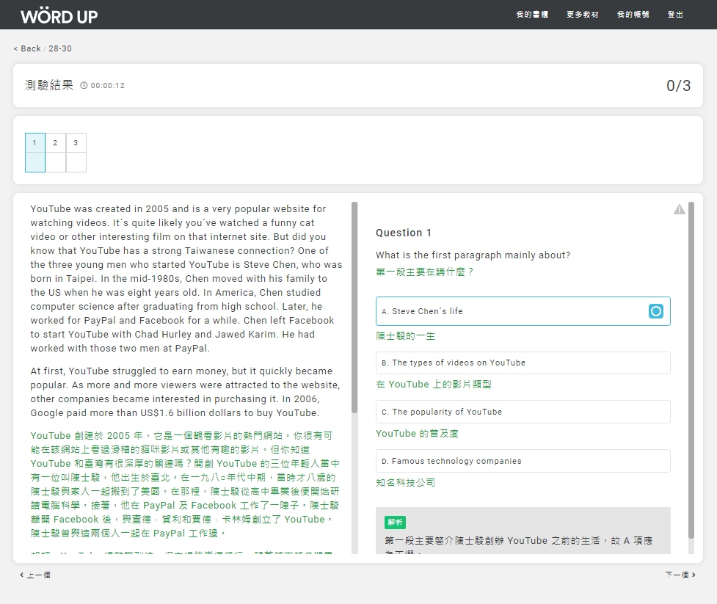Image resolution: width=717 pixels, height=604 pixels.
Task: Click the question panel scrollbar
Action: [691, 371]
